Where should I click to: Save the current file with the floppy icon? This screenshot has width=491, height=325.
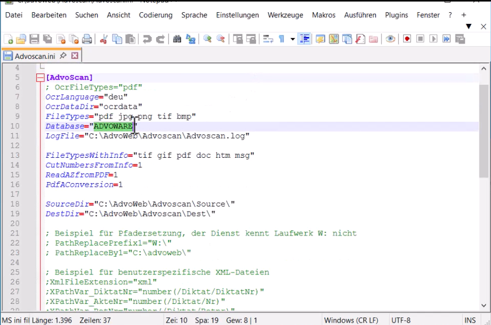pyautogui.click(x=34, y=39)
